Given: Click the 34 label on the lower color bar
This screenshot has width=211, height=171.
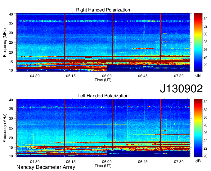Looking at the screenshot, I should tap(205, 102).
